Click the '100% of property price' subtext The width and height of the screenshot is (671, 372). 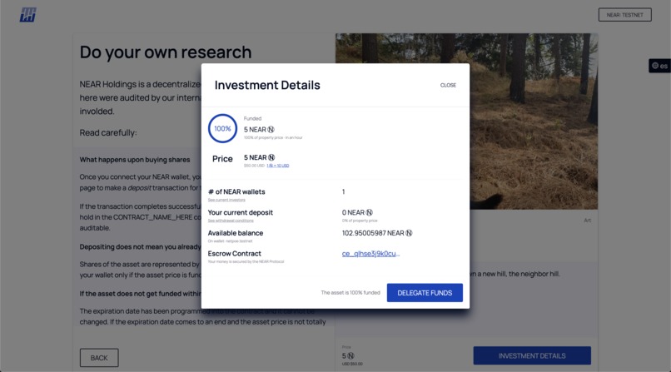(x=273, y=137)
